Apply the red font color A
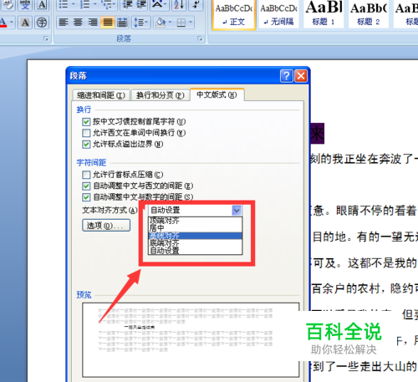This screenshot has width=418, height=382. coord(3,23)
